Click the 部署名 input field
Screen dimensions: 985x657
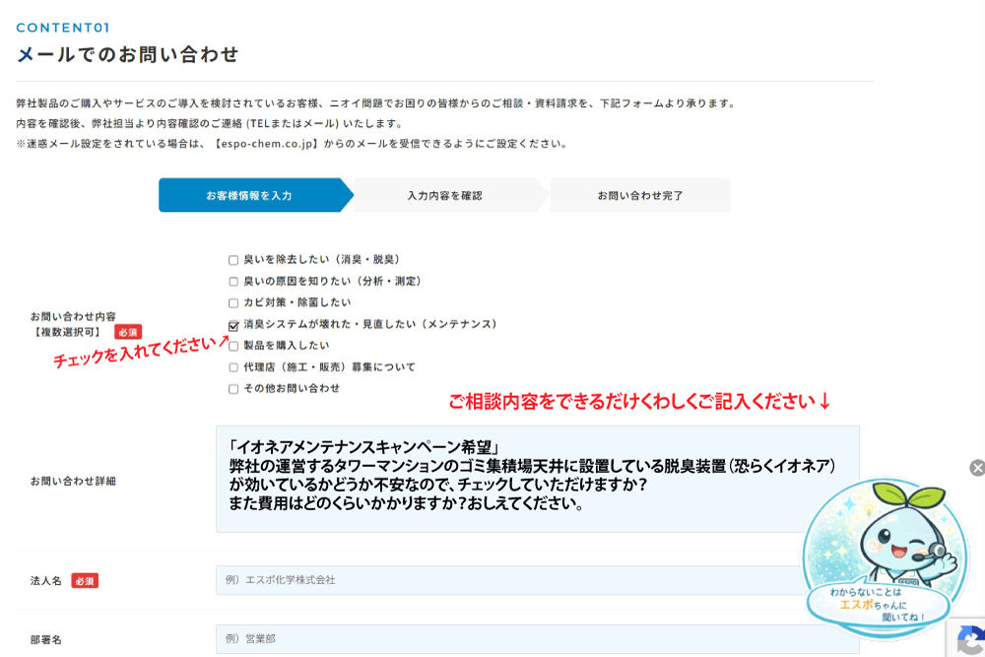(538, 639)
